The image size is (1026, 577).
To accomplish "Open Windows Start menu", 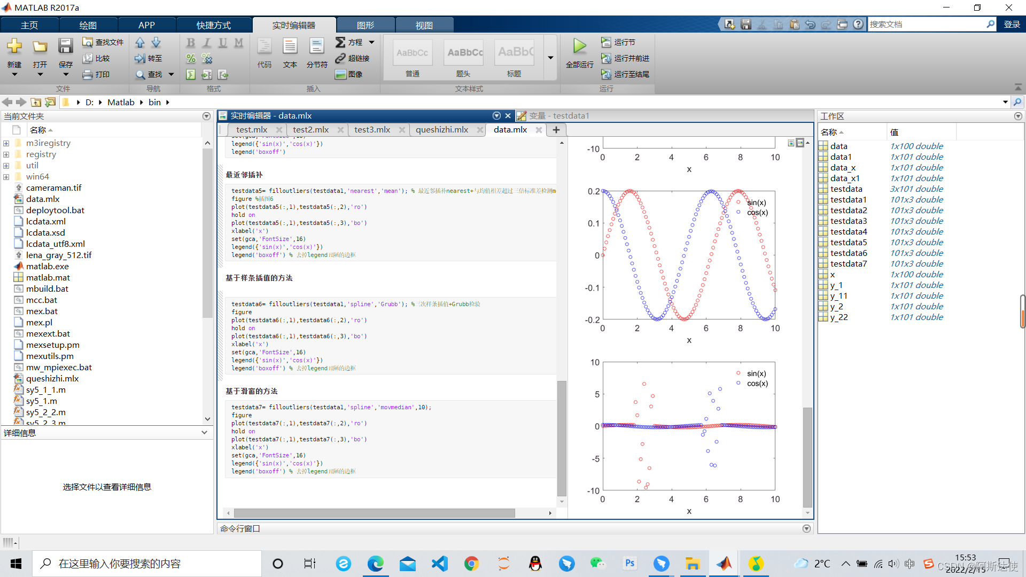I will point(16,564).
